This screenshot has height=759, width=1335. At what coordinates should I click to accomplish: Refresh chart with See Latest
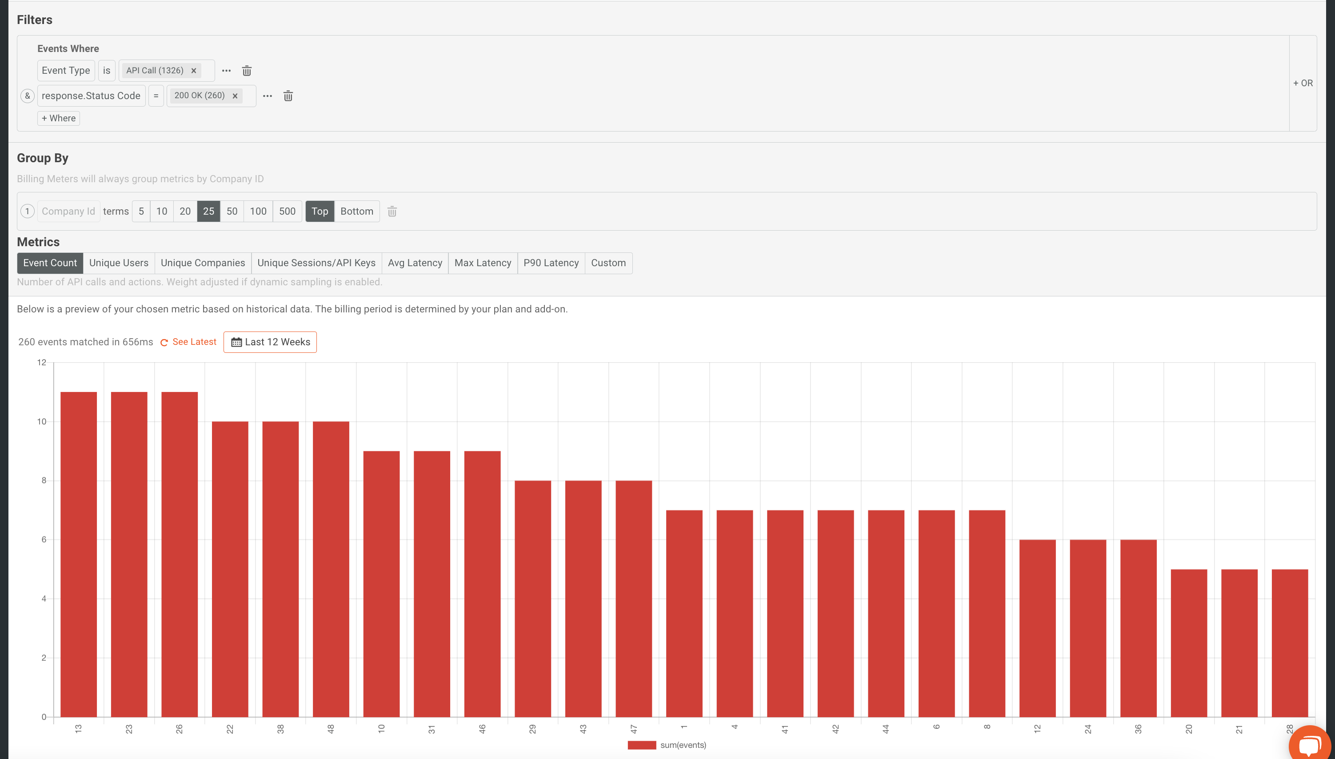pyautogui.click(x=194, y=342)
